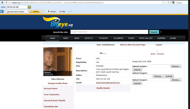Viewport: 190px width, 109px height.
Task: Click the robtex text field
Action: point(17,7)
